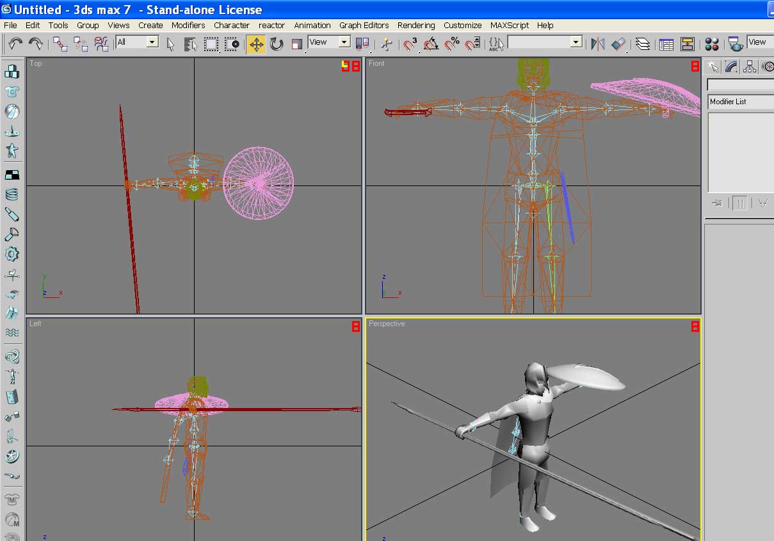Viewport: 774px width, 541px height.
Task: Toggle Spinner Snap magnet
Action: [472, 44]
